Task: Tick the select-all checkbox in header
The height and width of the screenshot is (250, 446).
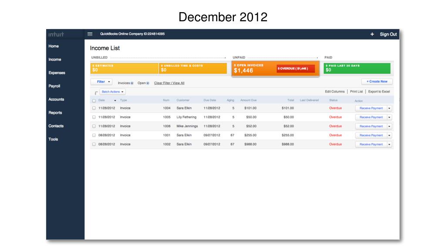Action: [x=94, y=101]
